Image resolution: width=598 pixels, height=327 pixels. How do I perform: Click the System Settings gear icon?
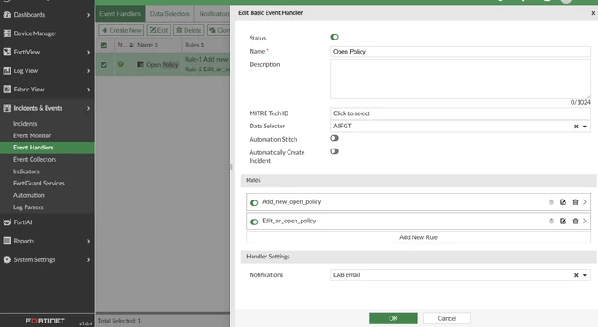[6, 259]
